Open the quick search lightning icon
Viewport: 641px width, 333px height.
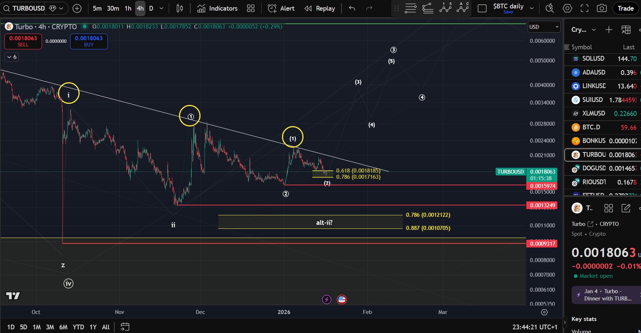tap(550, 8)
